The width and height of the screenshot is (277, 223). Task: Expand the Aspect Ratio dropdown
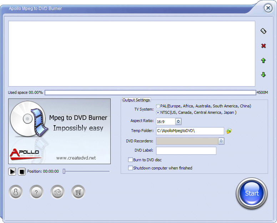point(178,122)
